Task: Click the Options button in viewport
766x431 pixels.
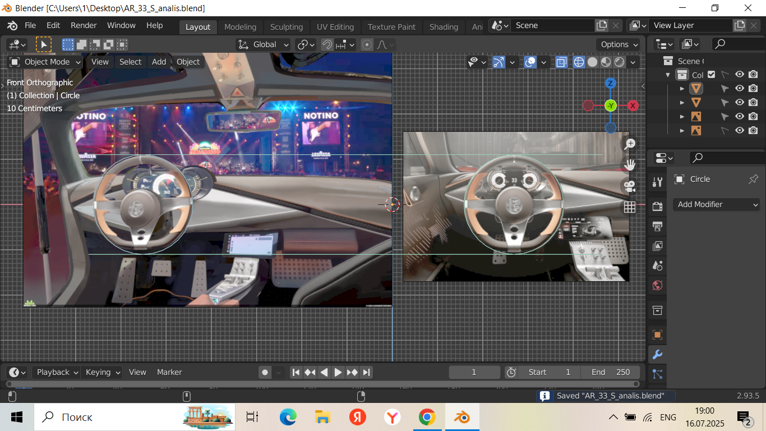Action: pyautogui.click(x=619, y=44)
